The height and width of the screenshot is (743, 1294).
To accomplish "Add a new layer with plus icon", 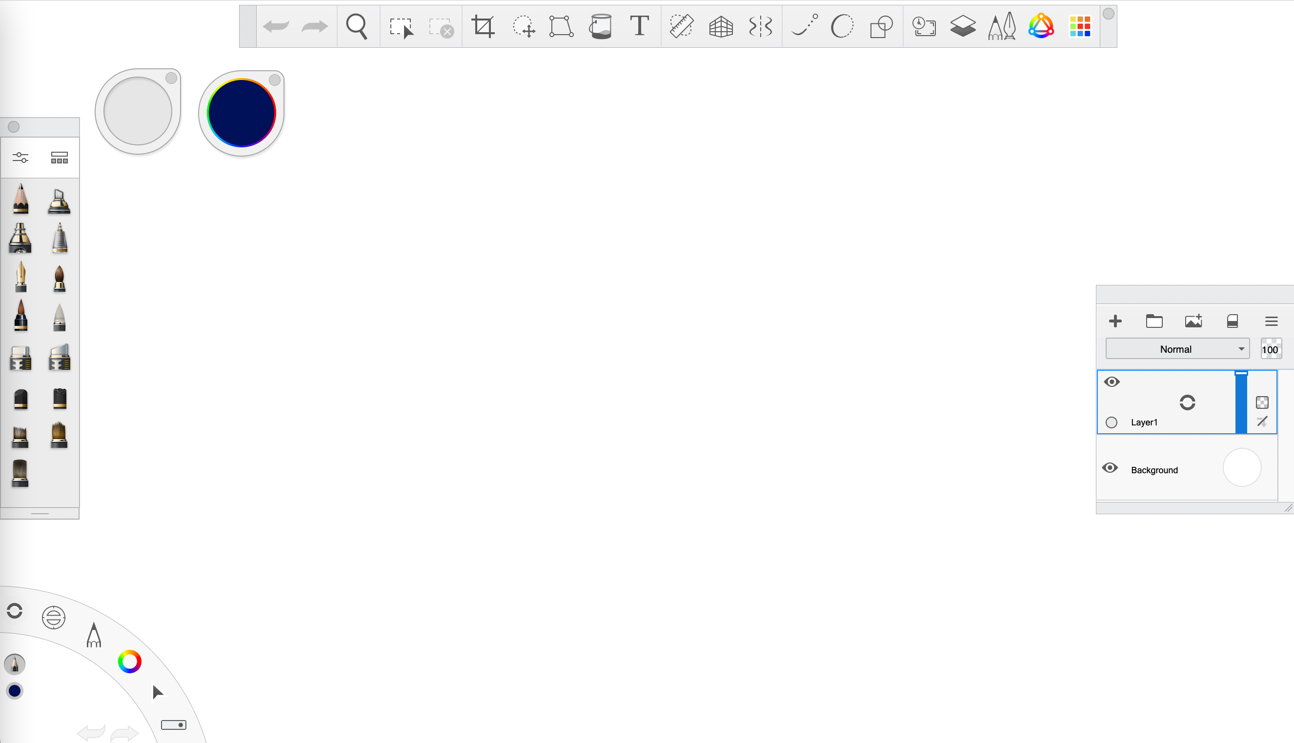I will tap(1114, 321).
